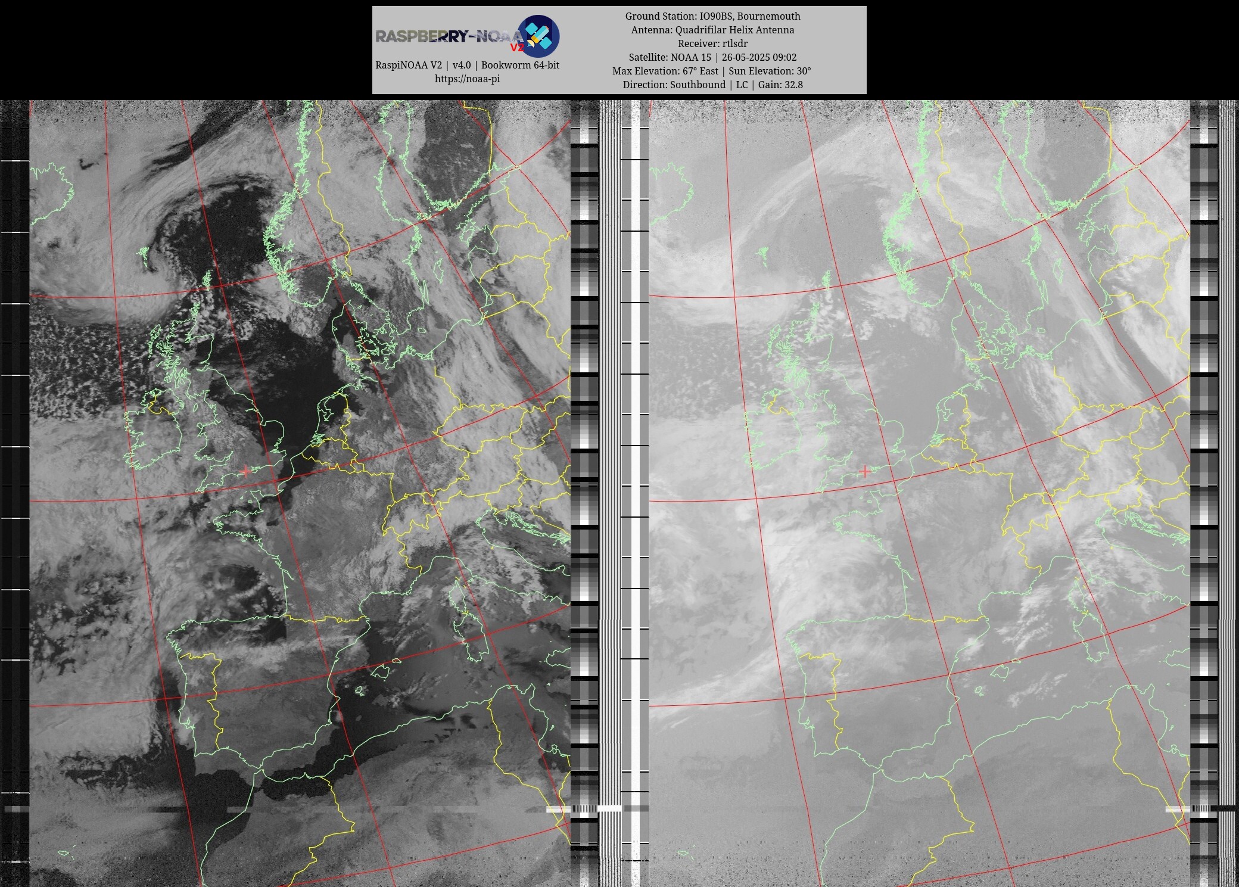This screenshot has width=1239, height=887.
Task: Click 'Satellite: NOAA 15 | 26-05-2025 09:02' text
Action: (712, 57)
